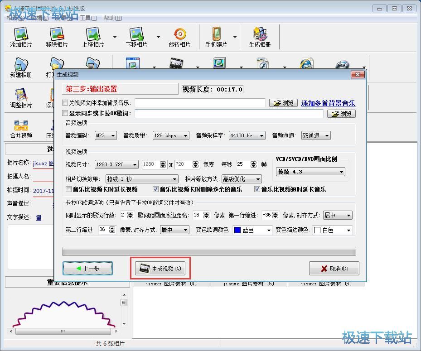The image size is (421, 351).
Task: Click the horizontal scrollbar in the info panel
Action: point(63,331)
